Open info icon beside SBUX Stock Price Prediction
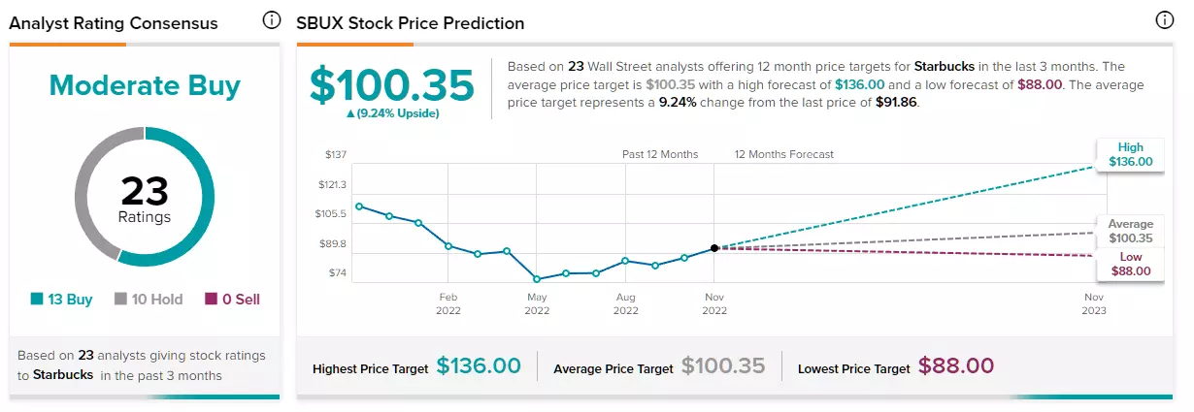The height and width of the screenshot is (412, 1194). [x=1166, y=21]
